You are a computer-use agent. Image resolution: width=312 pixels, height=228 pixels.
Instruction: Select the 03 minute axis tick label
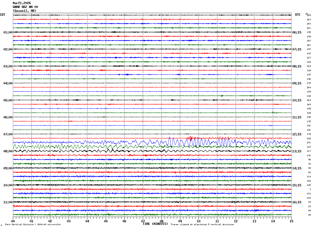pyautogui.click(x=69, y=221)
